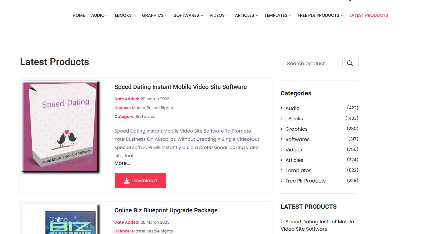This screenshot has height=234, width=446.
Task: Open the AUDIO menu item
Action: click(x=98, y=15)
